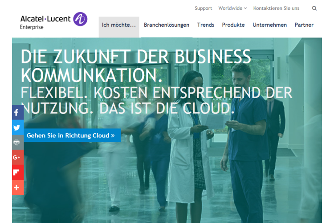Click the hero banner photo of doctors

214,169
